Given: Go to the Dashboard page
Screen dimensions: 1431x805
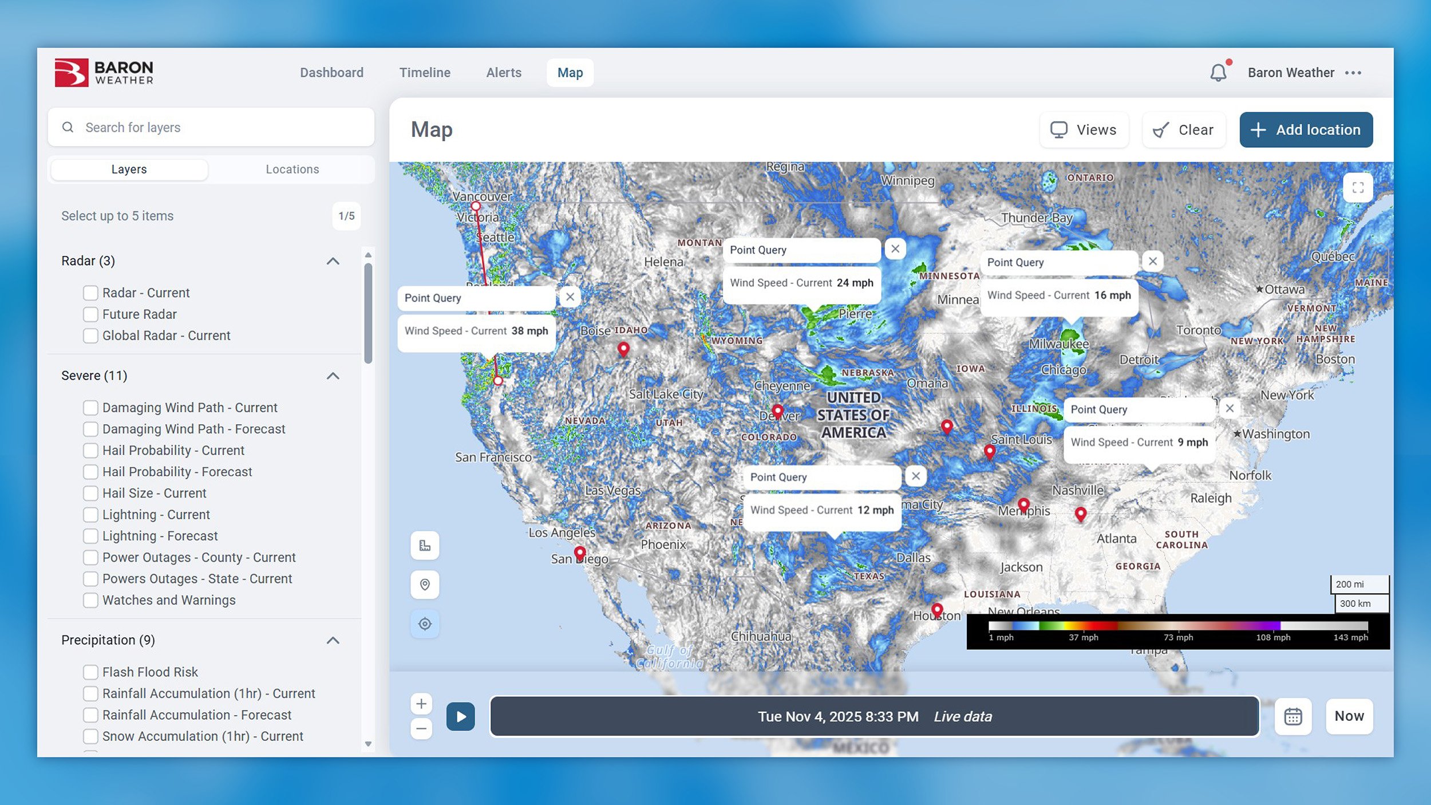Looking at the screenshot, I should [x=331, y=73].
